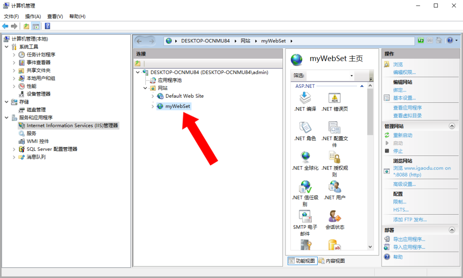Image resolution: width=463 pixels, height=278 pixels.
Task: Expand the 事件查看器 tree node
Action: (x=14, y=63)
